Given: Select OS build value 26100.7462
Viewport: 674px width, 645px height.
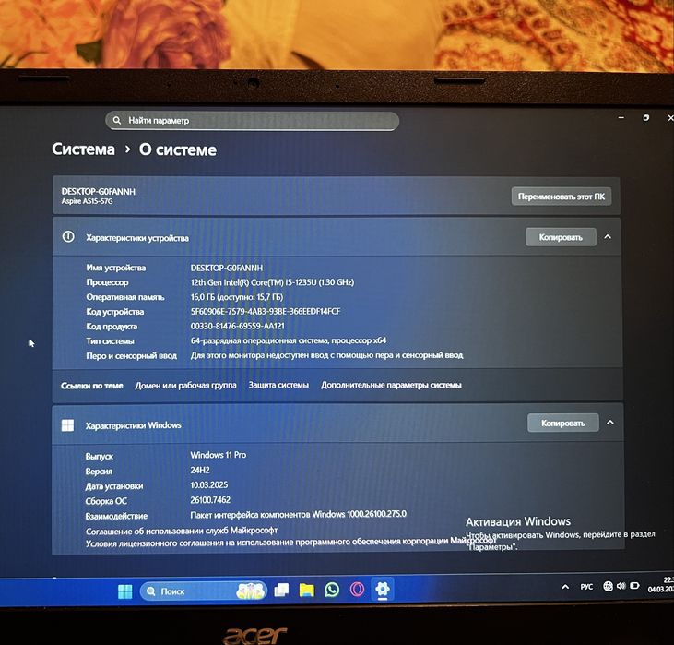Looking at the screenshot, I should coord(210,500).
